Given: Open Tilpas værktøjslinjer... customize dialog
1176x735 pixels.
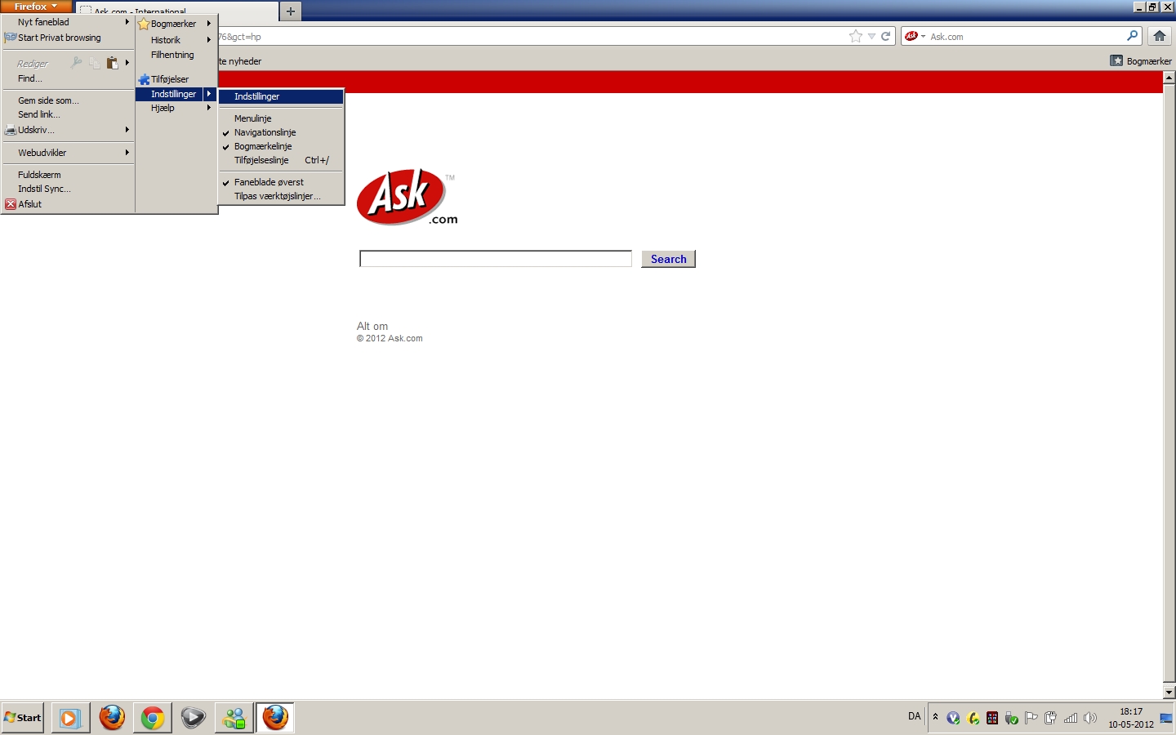Looking at the screenshot, I should point(281,196).
